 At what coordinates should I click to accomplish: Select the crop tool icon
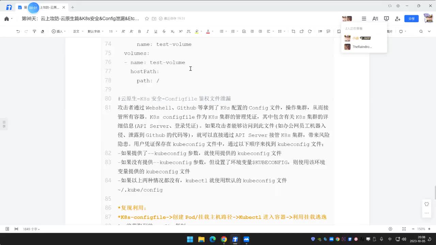click(293, 31)
